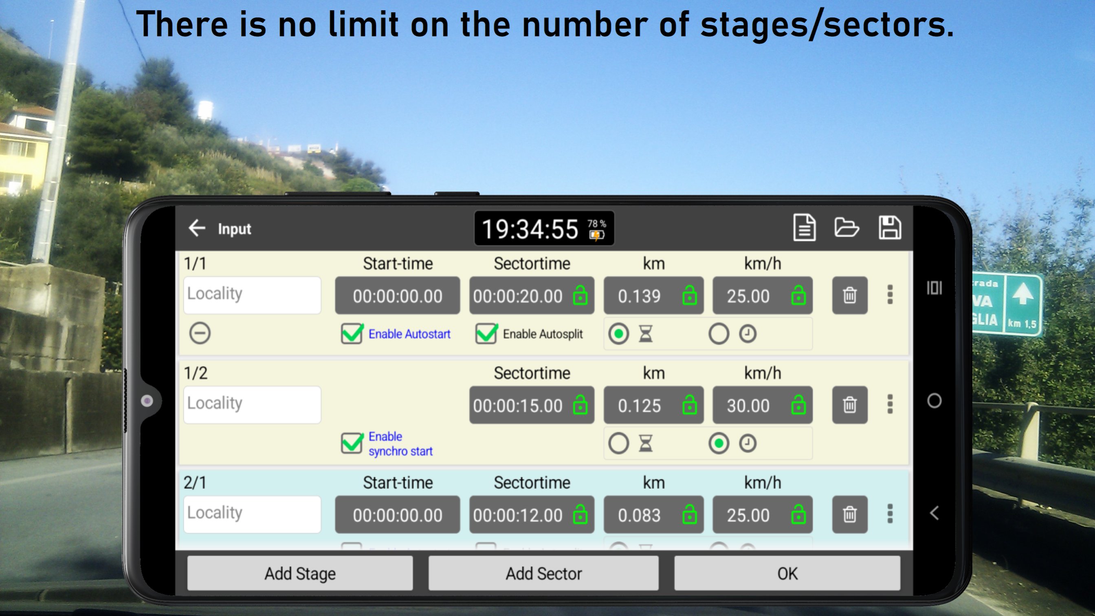Click the Locality field of sector 1/1

[252, 295]
